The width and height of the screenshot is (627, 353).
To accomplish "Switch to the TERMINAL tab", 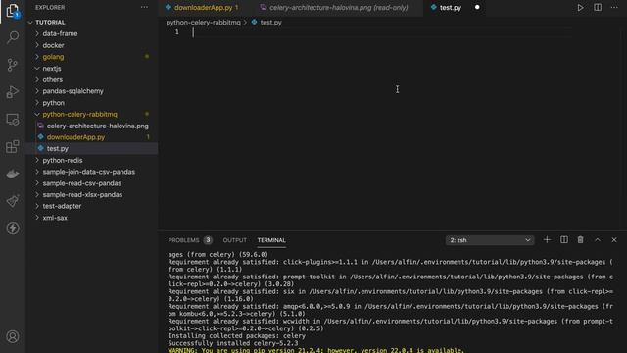I will point(271,240).
